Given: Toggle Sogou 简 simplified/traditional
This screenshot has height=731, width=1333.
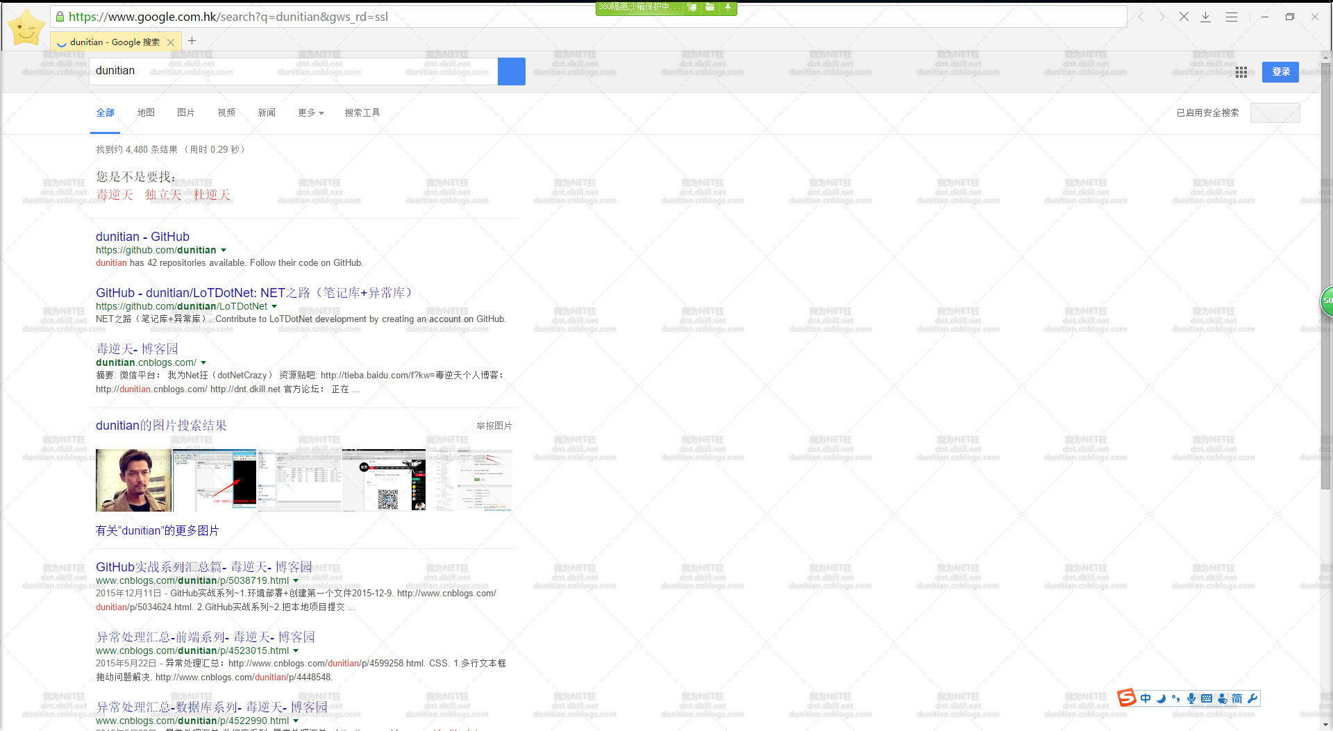Looking at the screenshot, I should (x=1237, y=698).
